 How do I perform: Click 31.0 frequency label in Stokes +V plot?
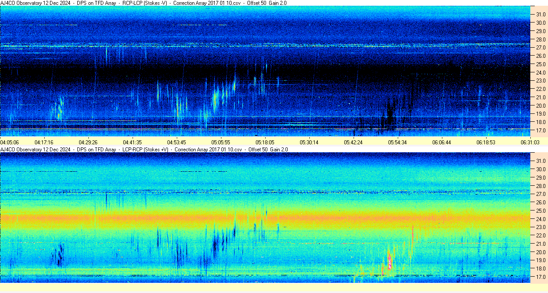click(x=541, y=161)
